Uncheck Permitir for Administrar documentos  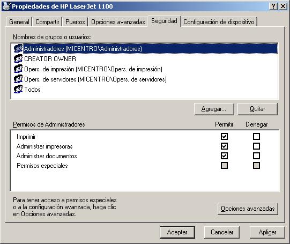224,156
